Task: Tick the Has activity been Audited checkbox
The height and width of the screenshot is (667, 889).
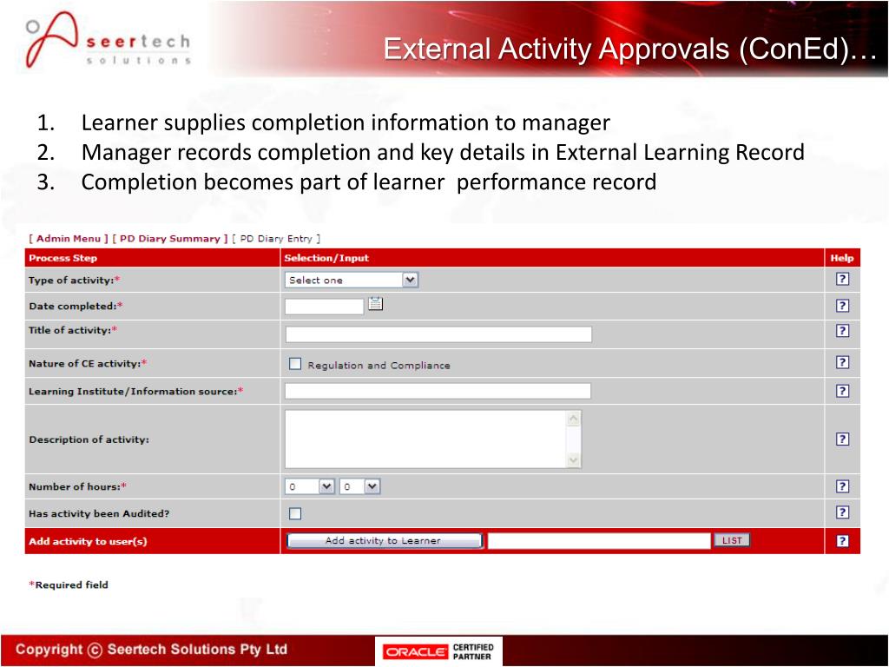Action: pos(295,513)
